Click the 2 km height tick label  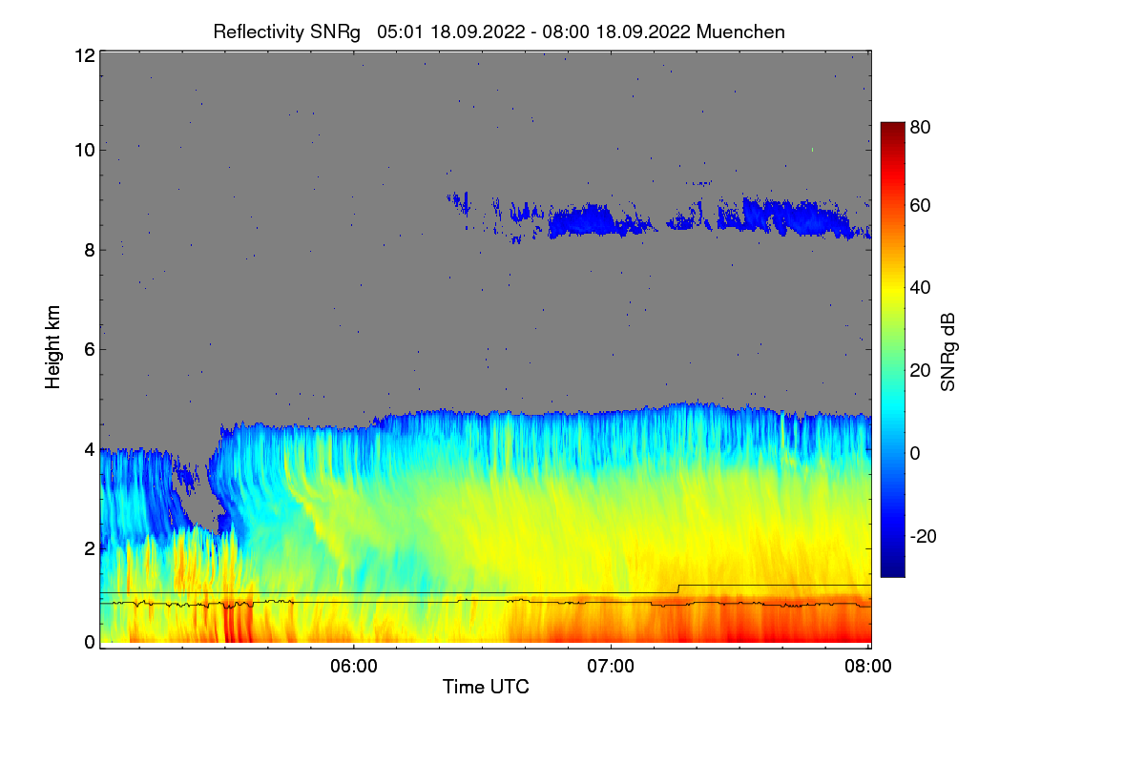pyautogui.click(x=89, y=548)
